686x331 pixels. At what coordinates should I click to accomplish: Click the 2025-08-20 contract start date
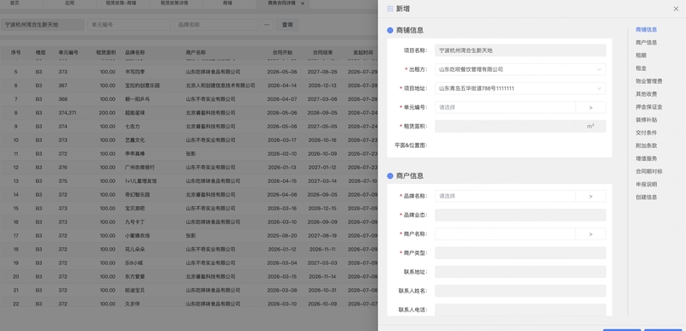coord(282,235)
